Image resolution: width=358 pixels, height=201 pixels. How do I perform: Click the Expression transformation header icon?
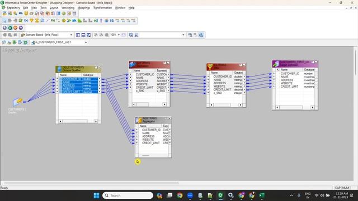click(133, 65)
